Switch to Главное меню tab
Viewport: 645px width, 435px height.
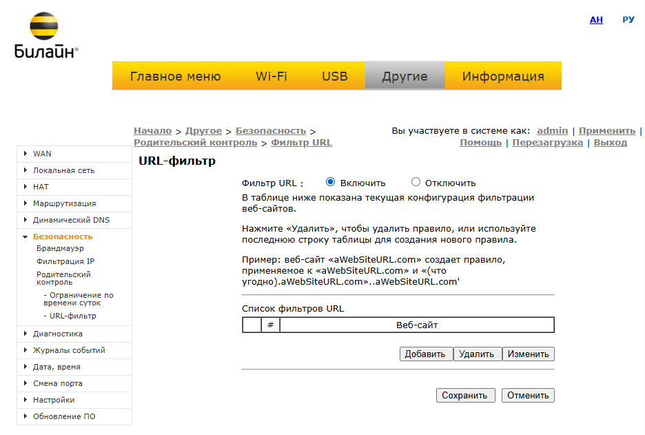pos(175,76)
